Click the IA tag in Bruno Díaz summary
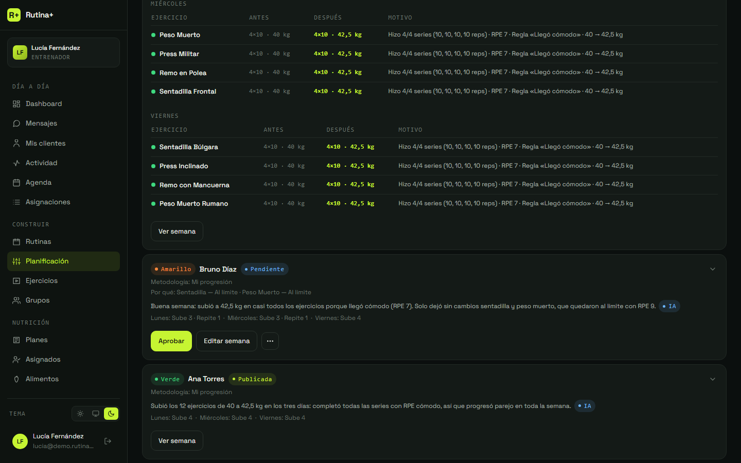This screenshot has width=741, height=463. tap(669, 306)
